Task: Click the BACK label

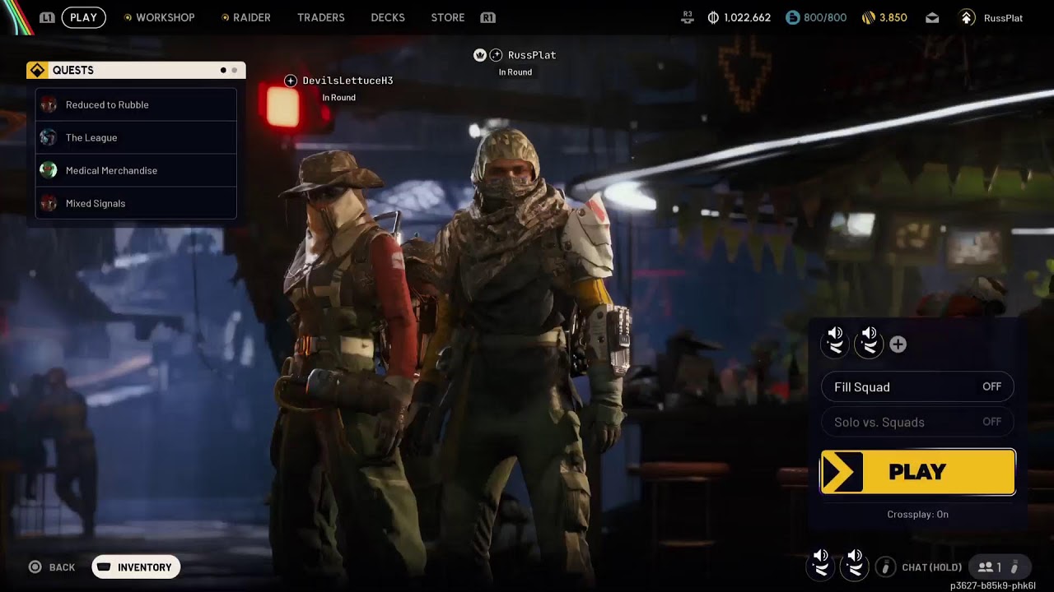Action: (x=62, y=567)
